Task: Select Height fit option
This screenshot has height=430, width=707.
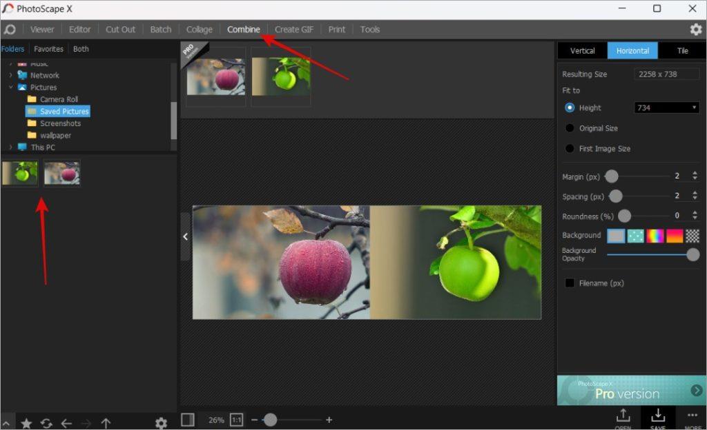Action: point(570,108)
